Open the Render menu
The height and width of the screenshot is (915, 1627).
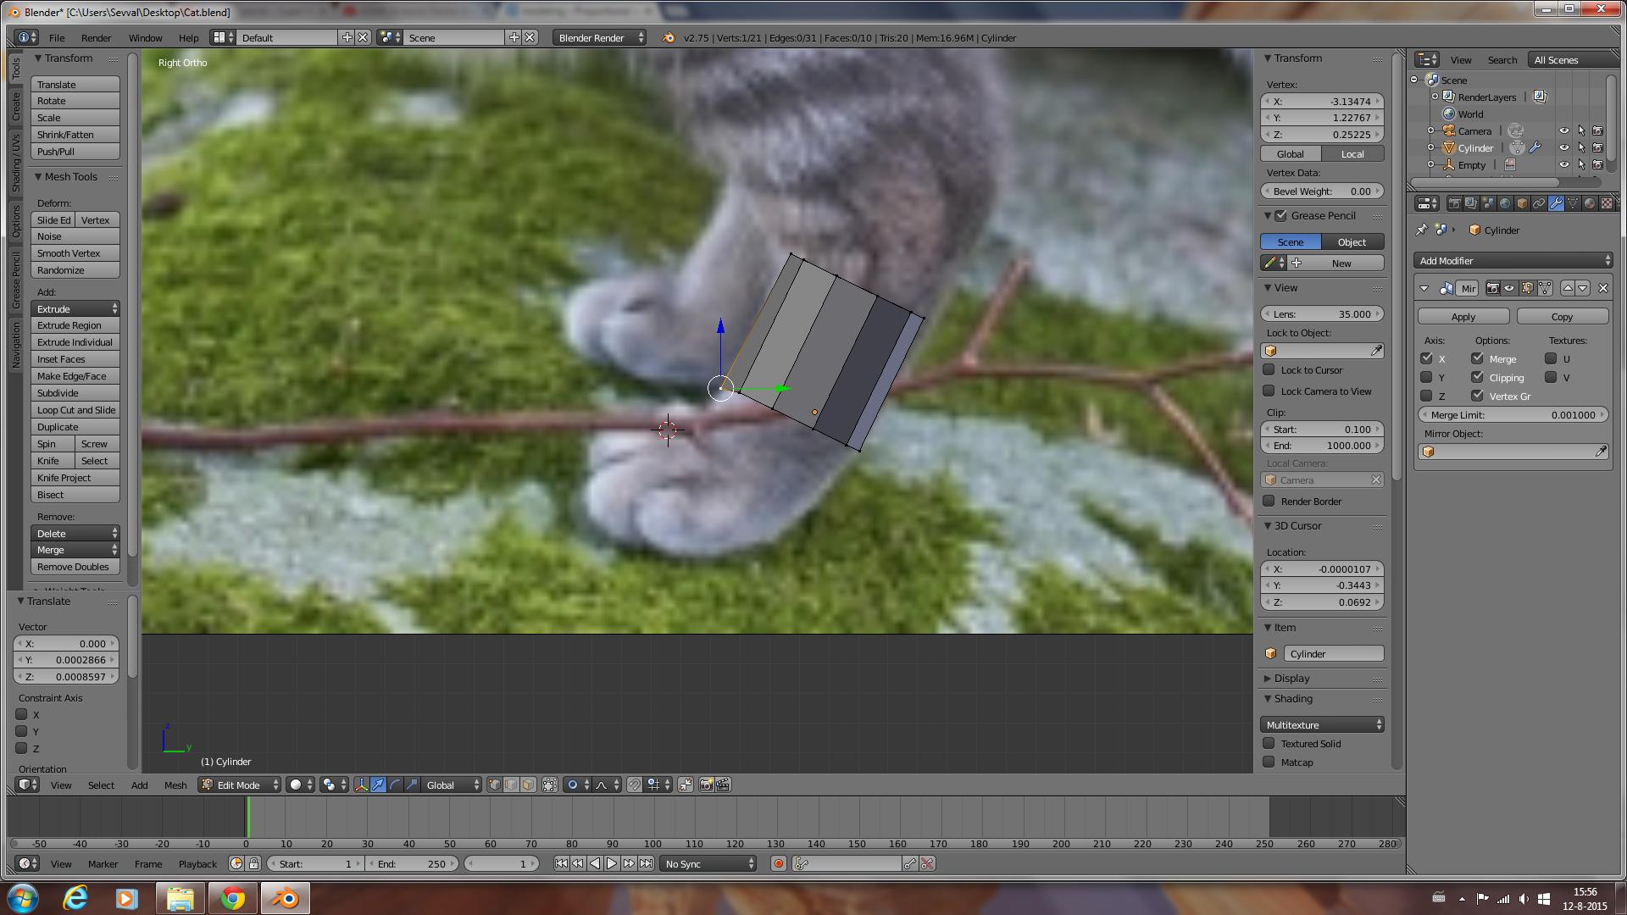click(x=97, y=37)
